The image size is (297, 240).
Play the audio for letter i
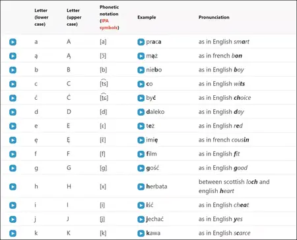[x=13, y=205]
